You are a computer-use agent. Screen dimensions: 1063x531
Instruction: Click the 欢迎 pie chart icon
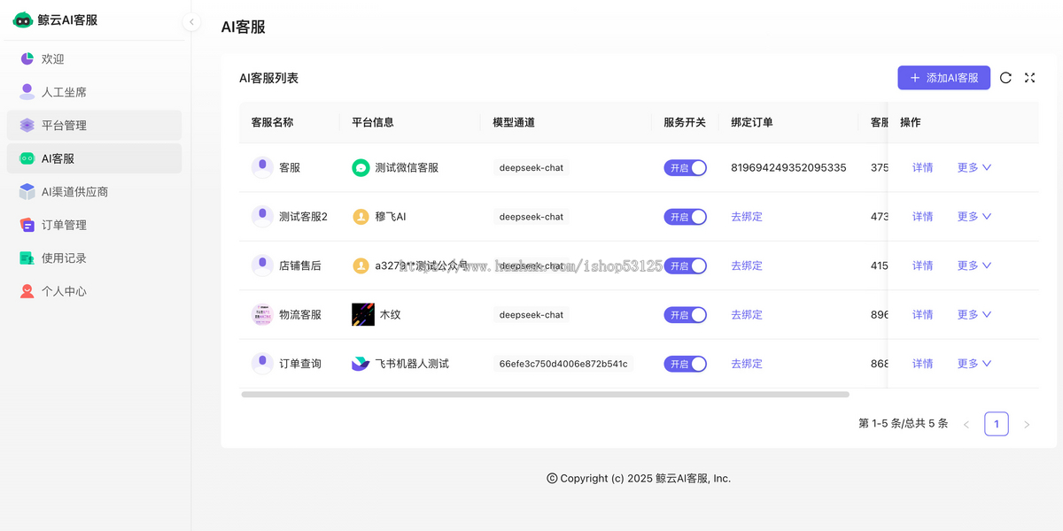coord(27,58)
